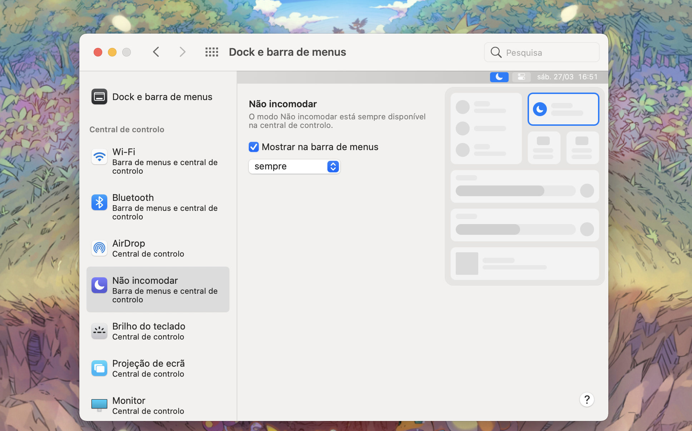The width and height of the screenshot is (692, 431).
Task: Click Monitor title text
Action: [129, 401]
